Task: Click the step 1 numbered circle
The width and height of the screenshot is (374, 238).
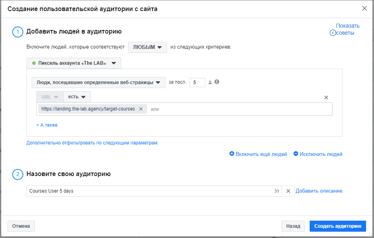Action: pos(17,32)
